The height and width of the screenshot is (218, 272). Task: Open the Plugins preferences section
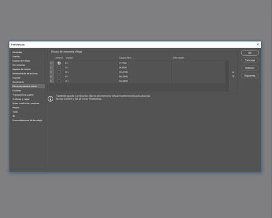tap(16, 108)
